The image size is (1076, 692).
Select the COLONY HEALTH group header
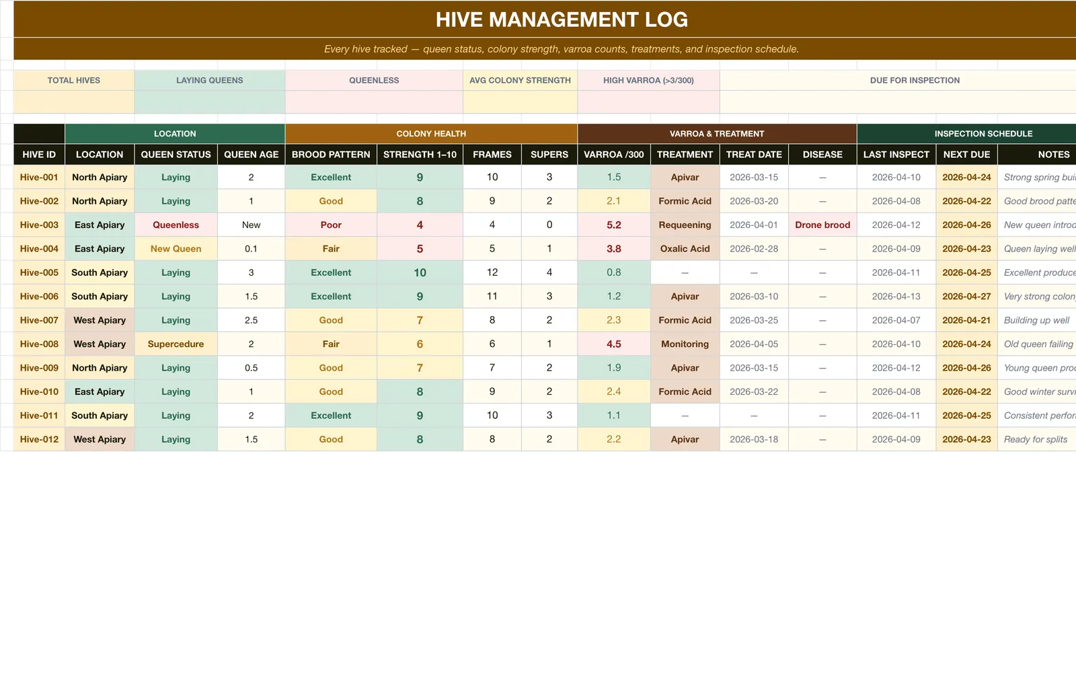(x=431, y=134)
